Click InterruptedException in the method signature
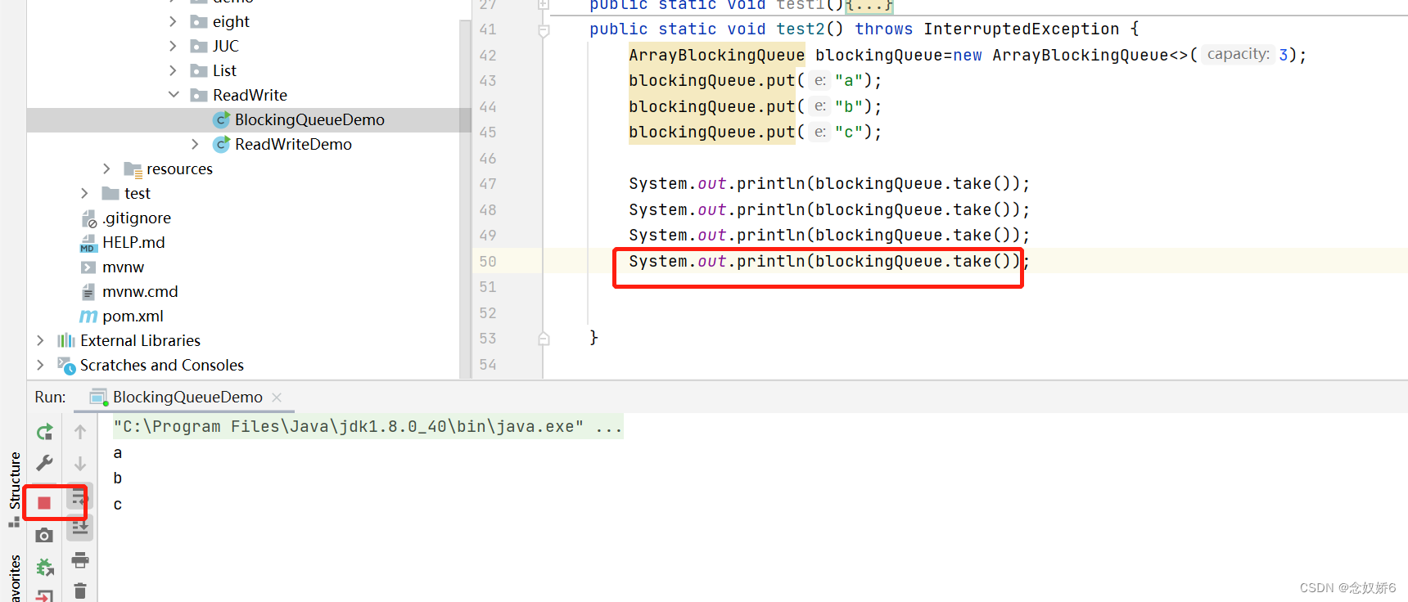This screenshot has height=602, width=1408. pyautogui.click(x=1022, y=29)
